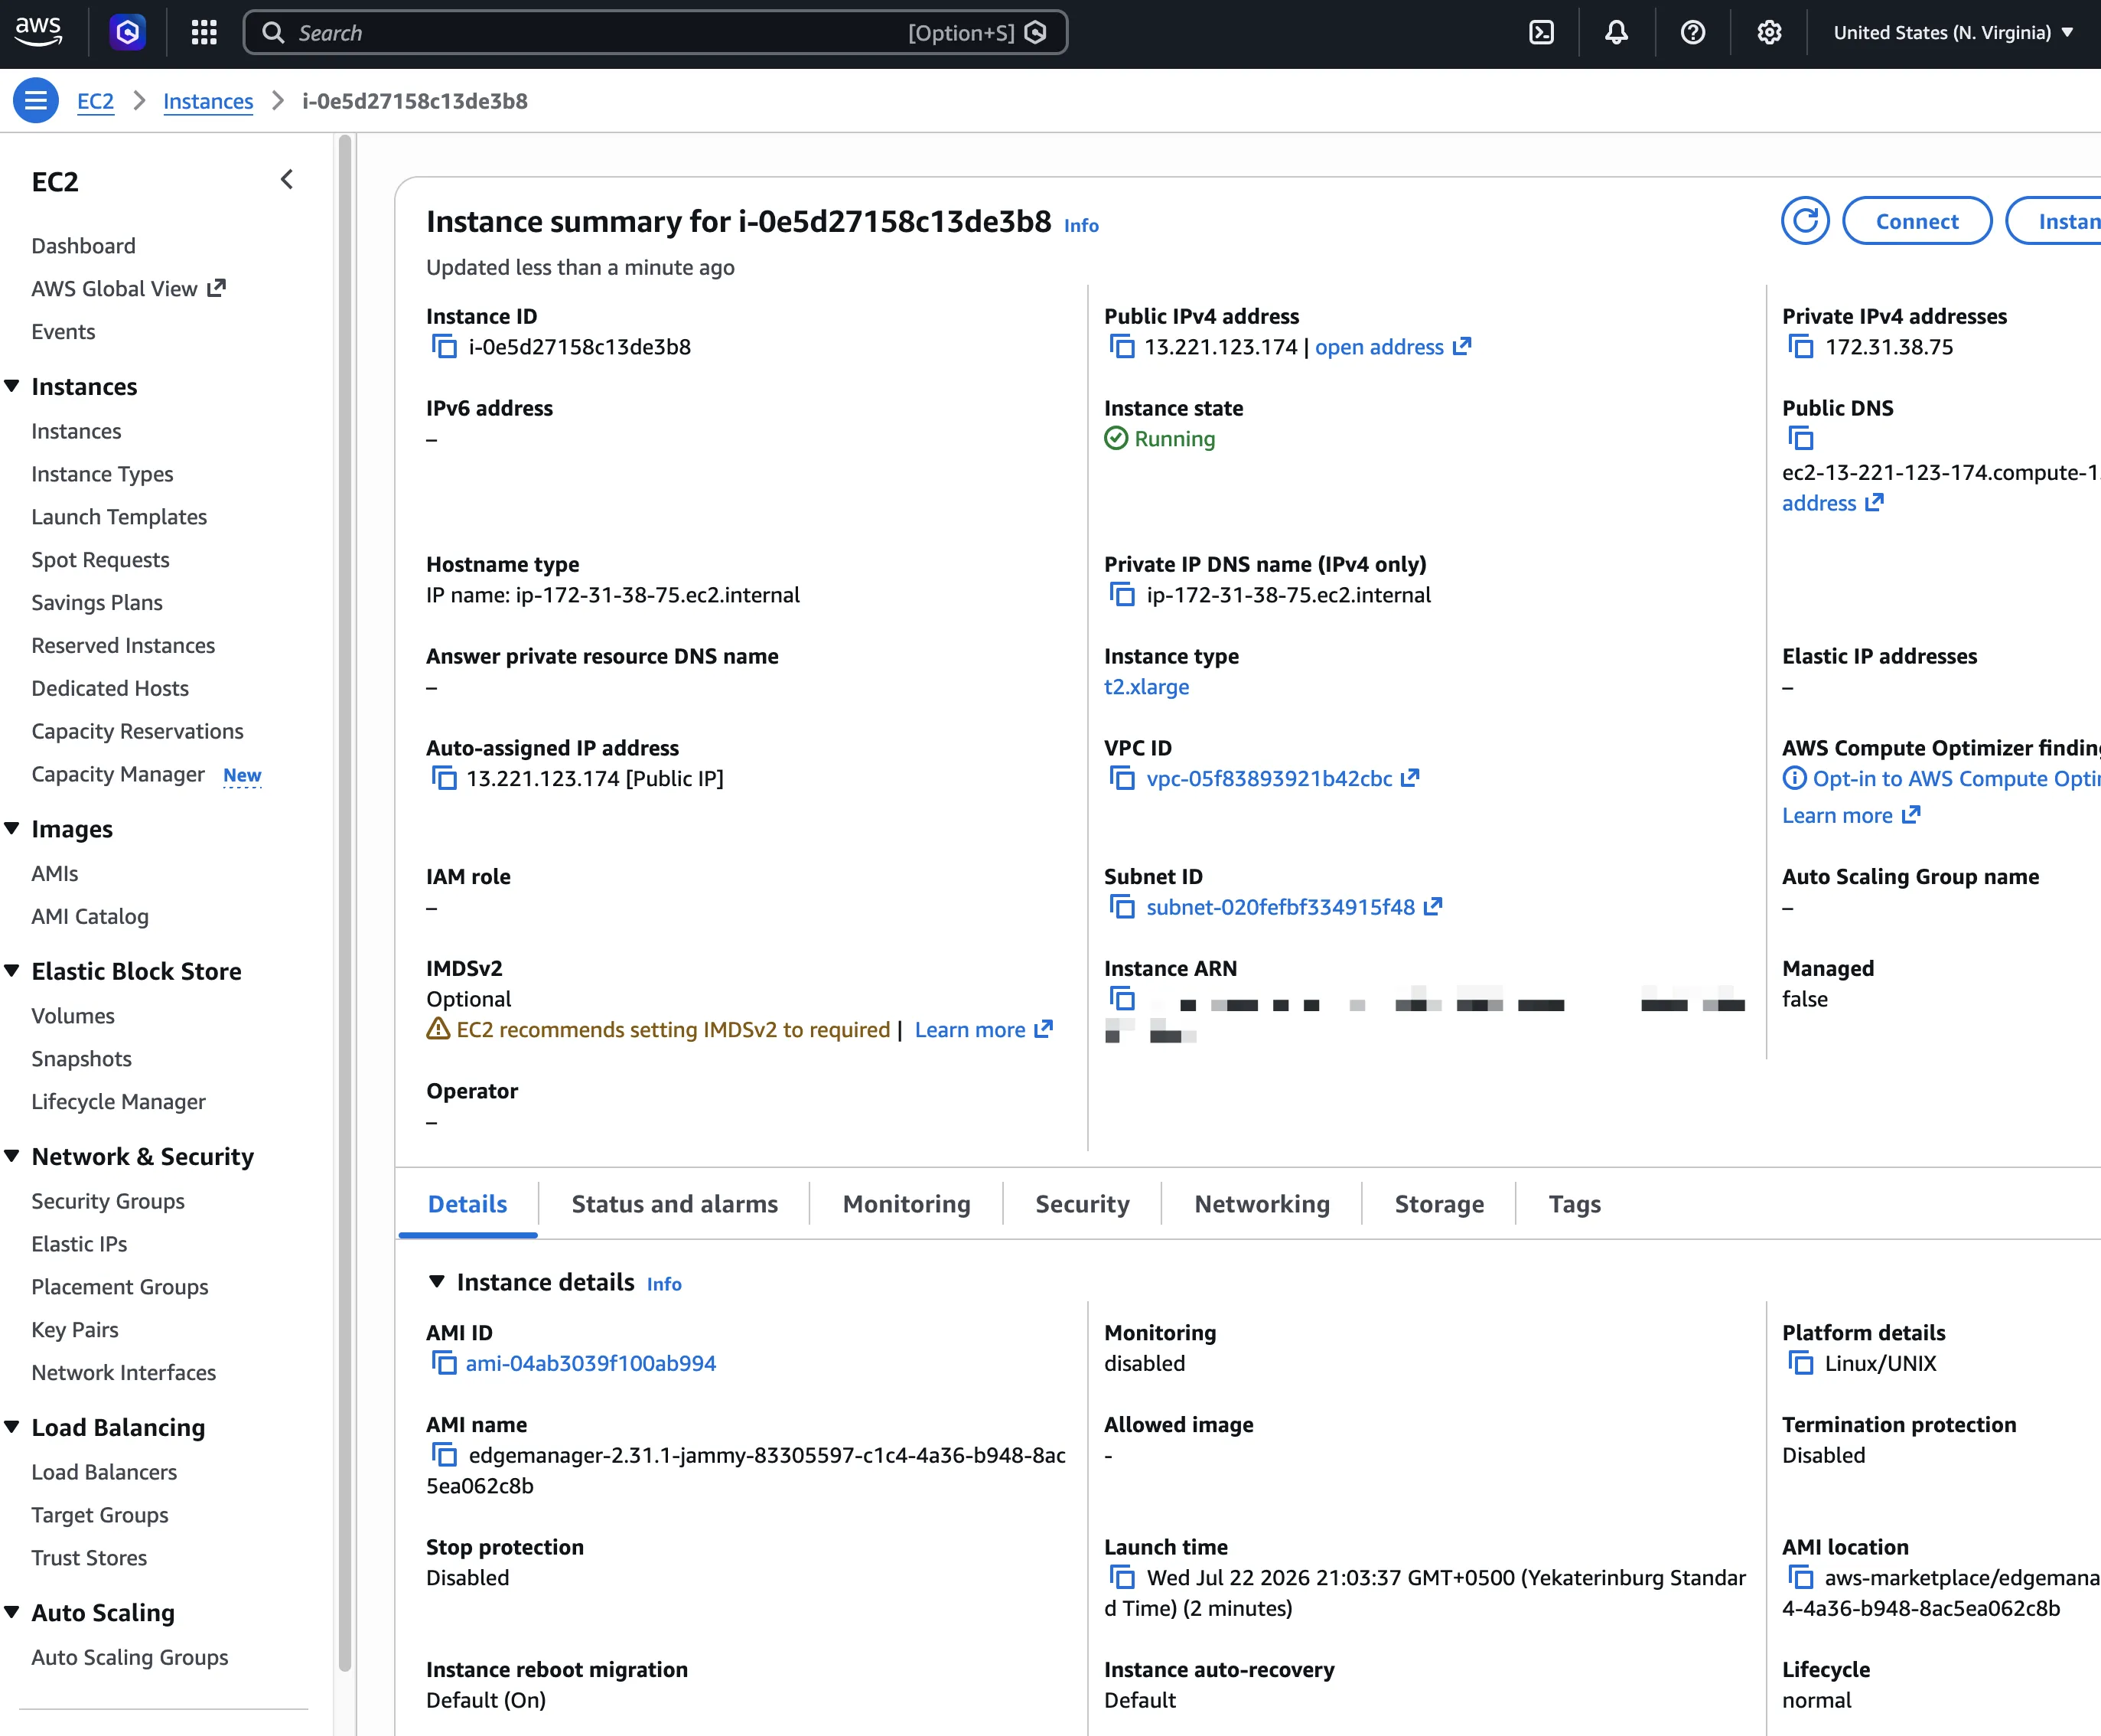Refresh the instance summary
This screenshot has height=1736, width=2101.
coord(1805,221)
